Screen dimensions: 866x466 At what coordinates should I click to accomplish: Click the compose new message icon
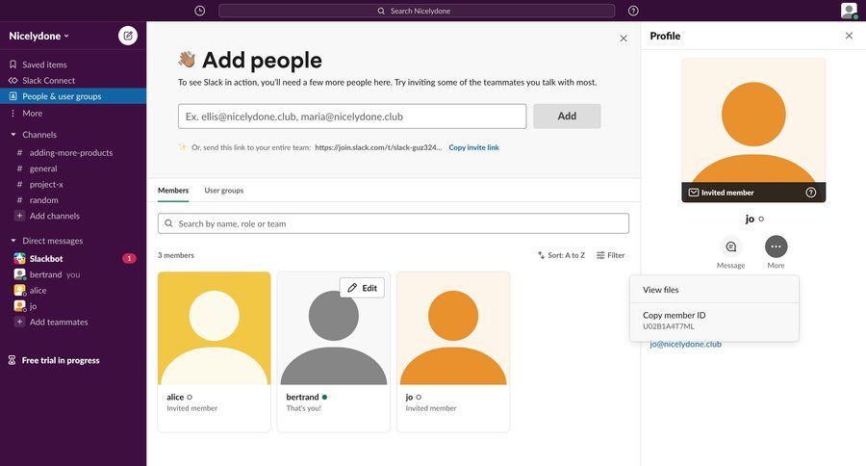[x=128, y=36]
